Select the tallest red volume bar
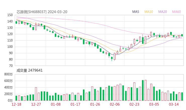 pyautogui.click(x=146, y=90)
